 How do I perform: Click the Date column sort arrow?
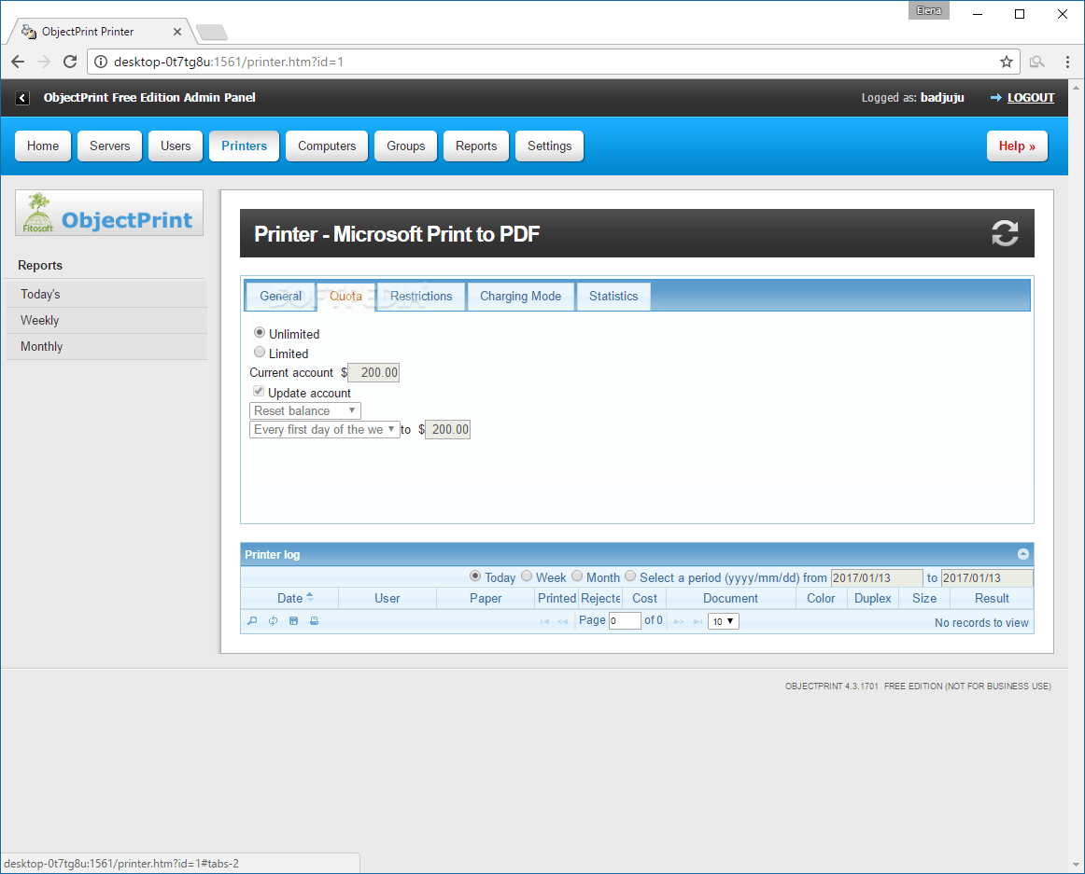coord(310,597)
